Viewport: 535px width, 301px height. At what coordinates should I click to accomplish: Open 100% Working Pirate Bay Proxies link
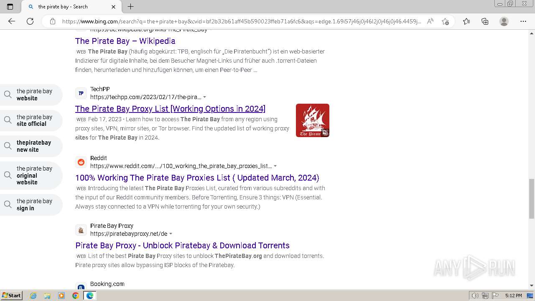click(x=197, y=178)
